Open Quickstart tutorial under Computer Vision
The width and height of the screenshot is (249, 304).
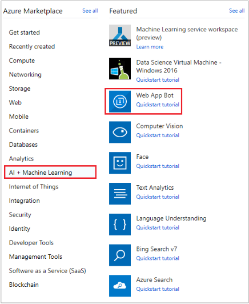(158, 135)
